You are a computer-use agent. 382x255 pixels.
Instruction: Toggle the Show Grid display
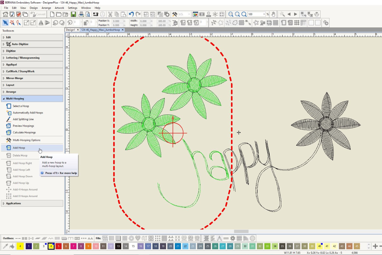(x=297, y=22)
